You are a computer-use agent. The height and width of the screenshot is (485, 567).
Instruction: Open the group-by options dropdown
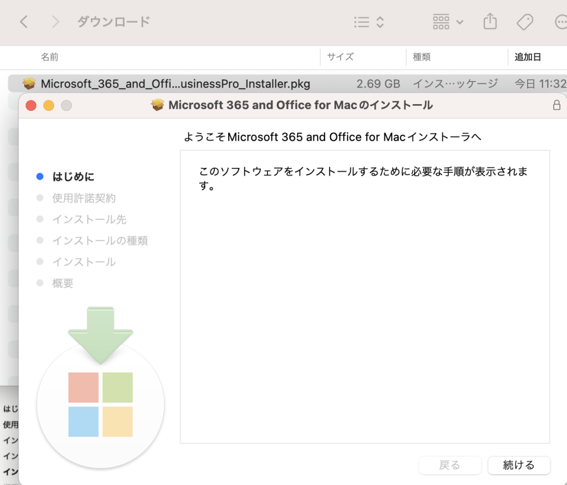coord(447,22)
